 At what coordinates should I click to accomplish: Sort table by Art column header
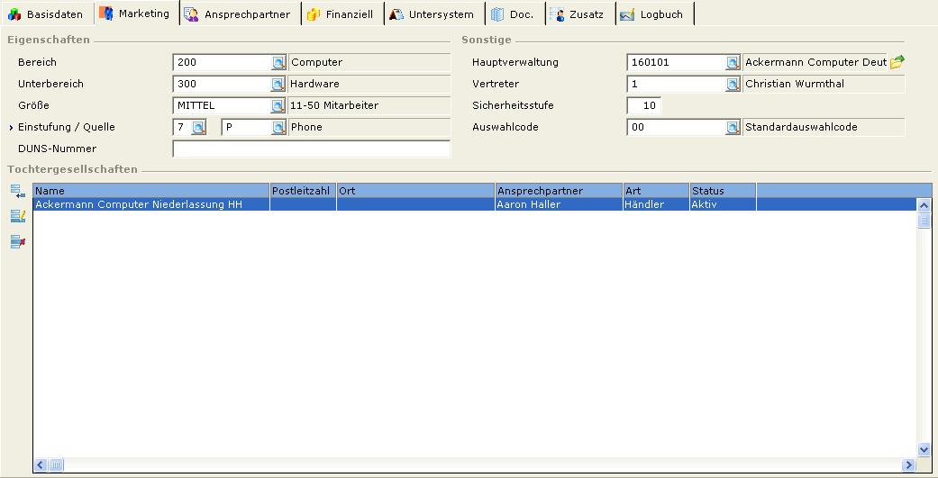[656, 191]
